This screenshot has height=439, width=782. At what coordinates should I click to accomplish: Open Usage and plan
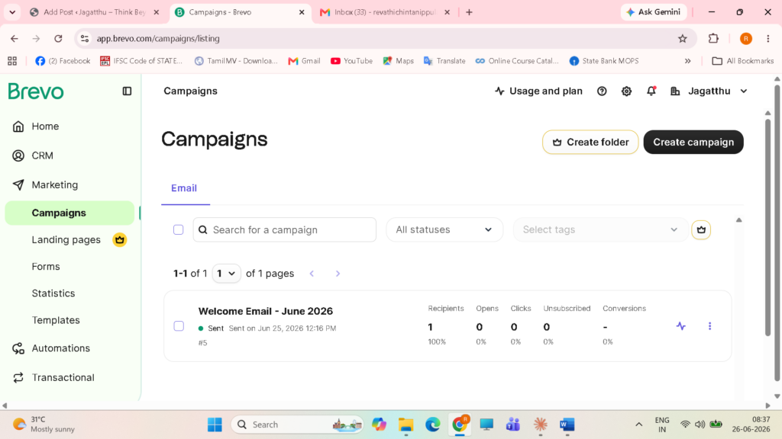[538, 91]
